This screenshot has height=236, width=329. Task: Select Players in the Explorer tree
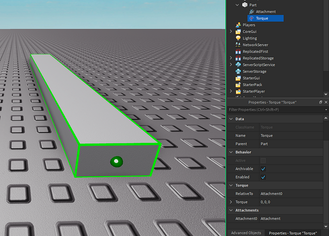[249, 25]
